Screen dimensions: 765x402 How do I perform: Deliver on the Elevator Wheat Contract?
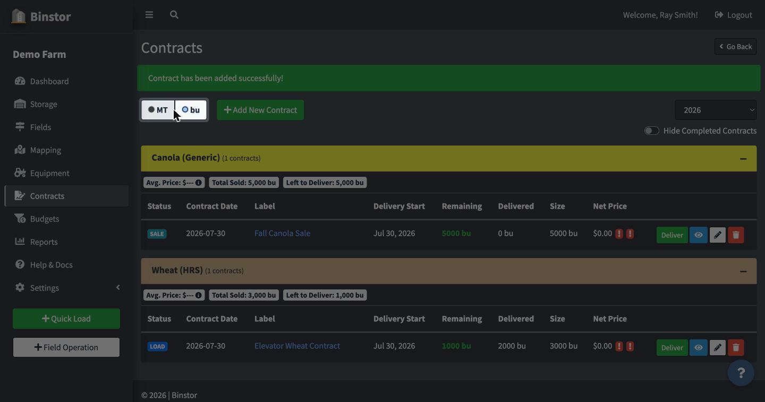click(672, 347)
